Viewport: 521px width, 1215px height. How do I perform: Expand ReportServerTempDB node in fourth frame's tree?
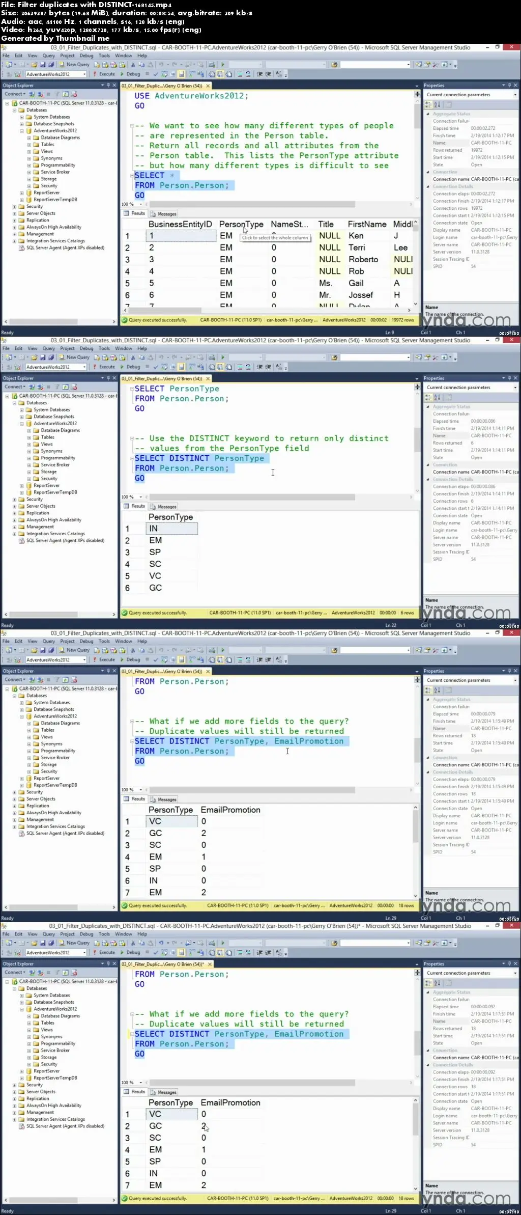tap(22, 1078)
